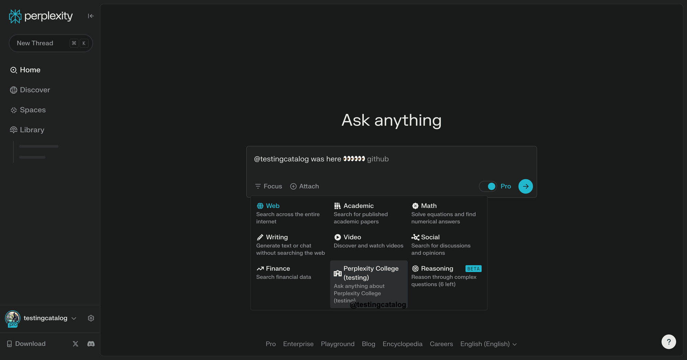Click the Download app link
Image resolution: width=687 pixels, height=360 pixels.
pos(26,344)
